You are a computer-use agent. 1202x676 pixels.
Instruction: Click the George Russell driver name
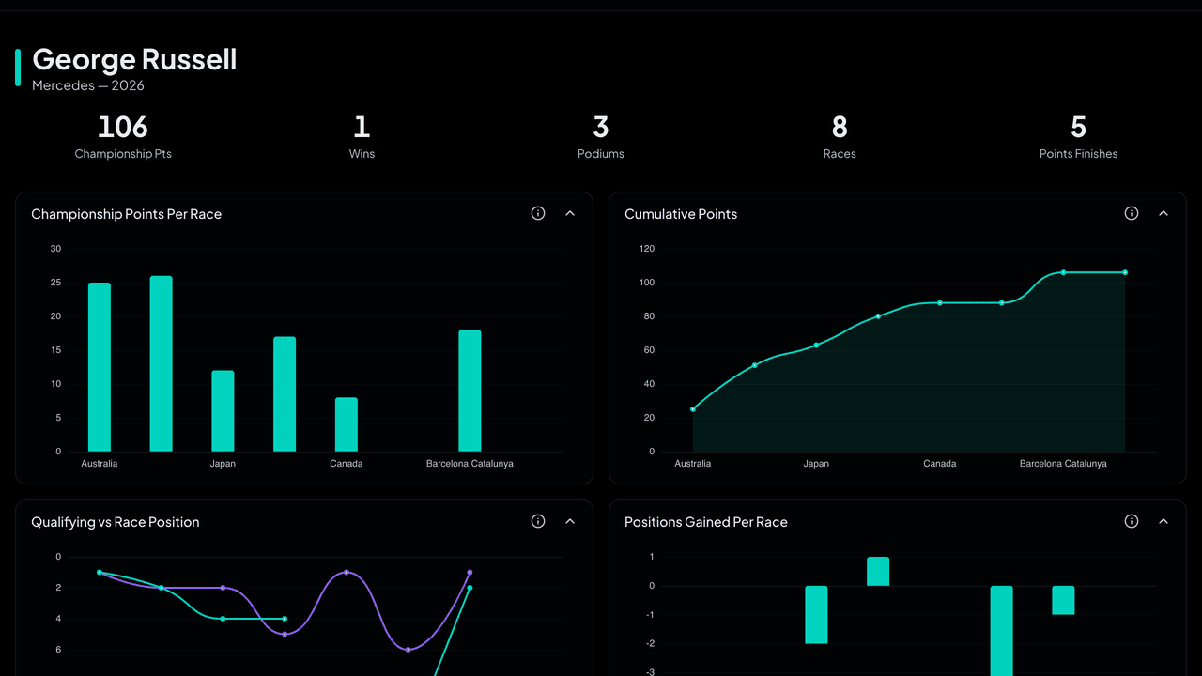pyautogui.click(x=134, y=59)
